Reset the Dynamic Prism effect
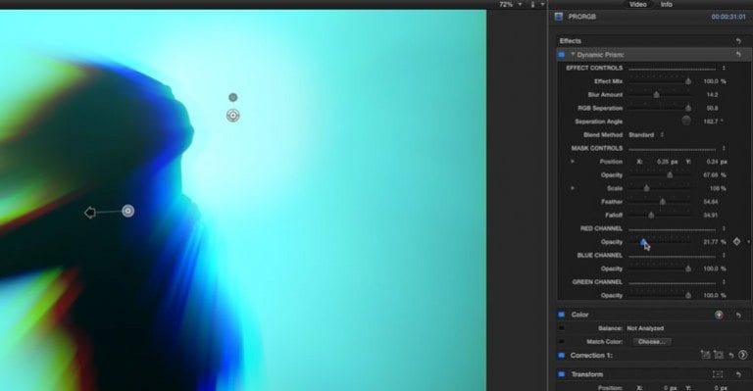 pyautogui.click(x=738, y=55)
